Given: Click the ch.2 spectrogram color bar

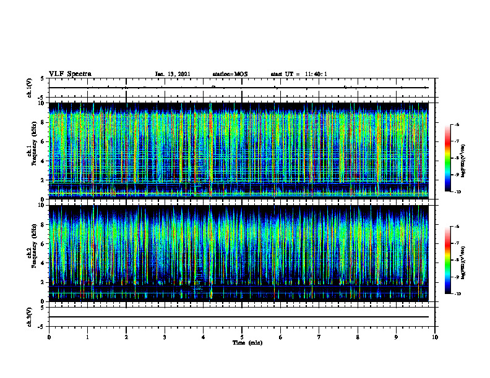Looking at the screenshot, I should (x=447, y=260).
